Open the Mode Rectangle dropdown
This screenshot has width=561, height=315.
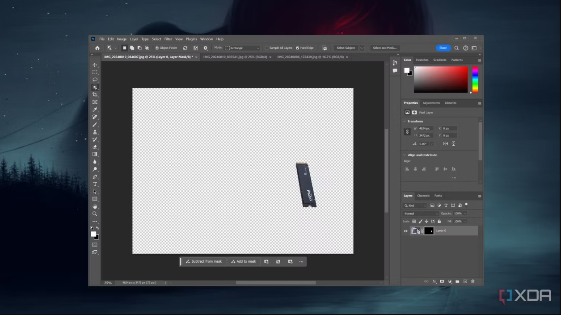coord(242,48)
